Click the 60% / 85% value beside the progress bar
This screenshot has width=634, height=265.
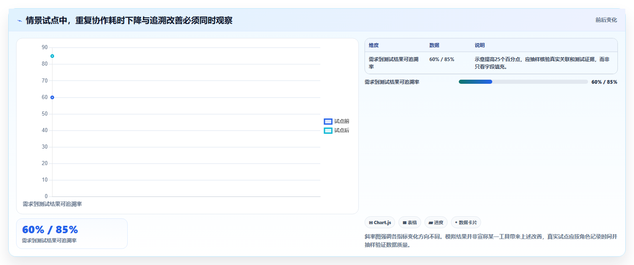604,82
